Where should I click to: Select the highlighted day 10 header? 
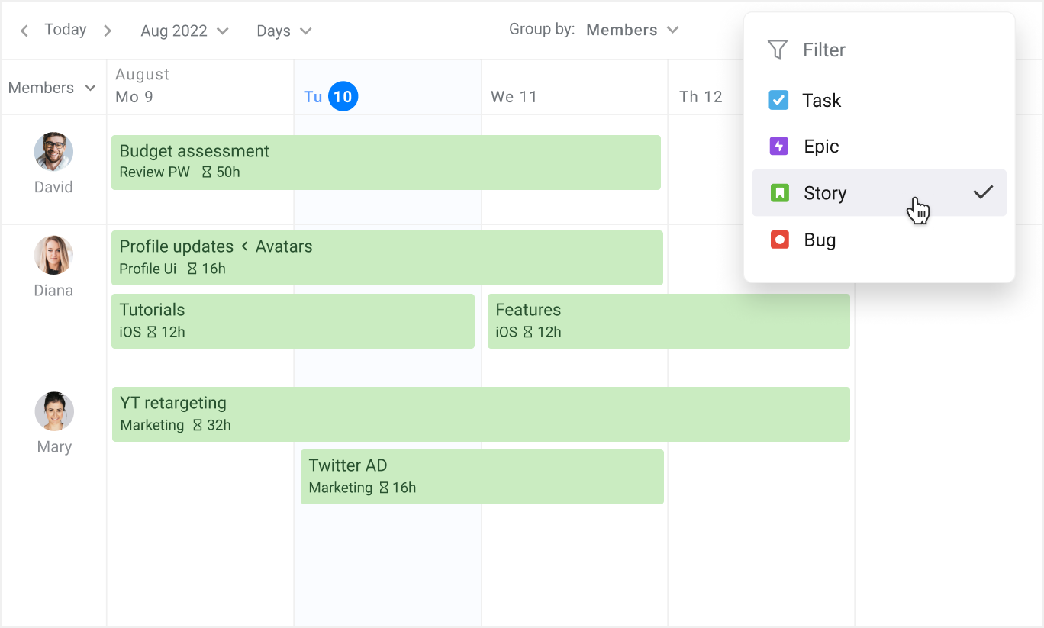[x=343, y=96]
